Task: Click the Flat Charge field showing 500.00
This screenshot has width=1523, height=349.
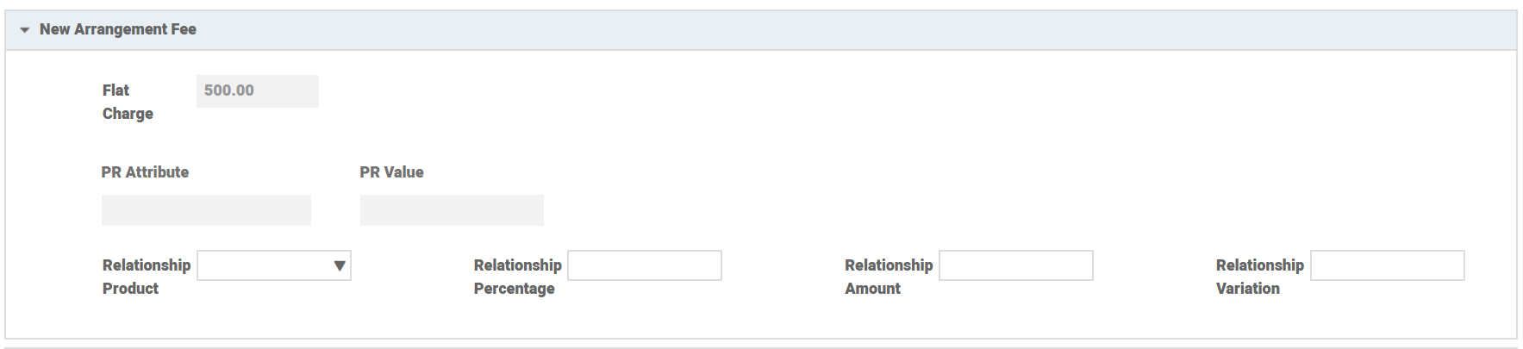Action: (257, 91)
